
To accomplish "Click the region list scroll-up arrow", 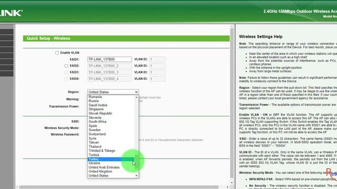I will click(x=136, y=97).
